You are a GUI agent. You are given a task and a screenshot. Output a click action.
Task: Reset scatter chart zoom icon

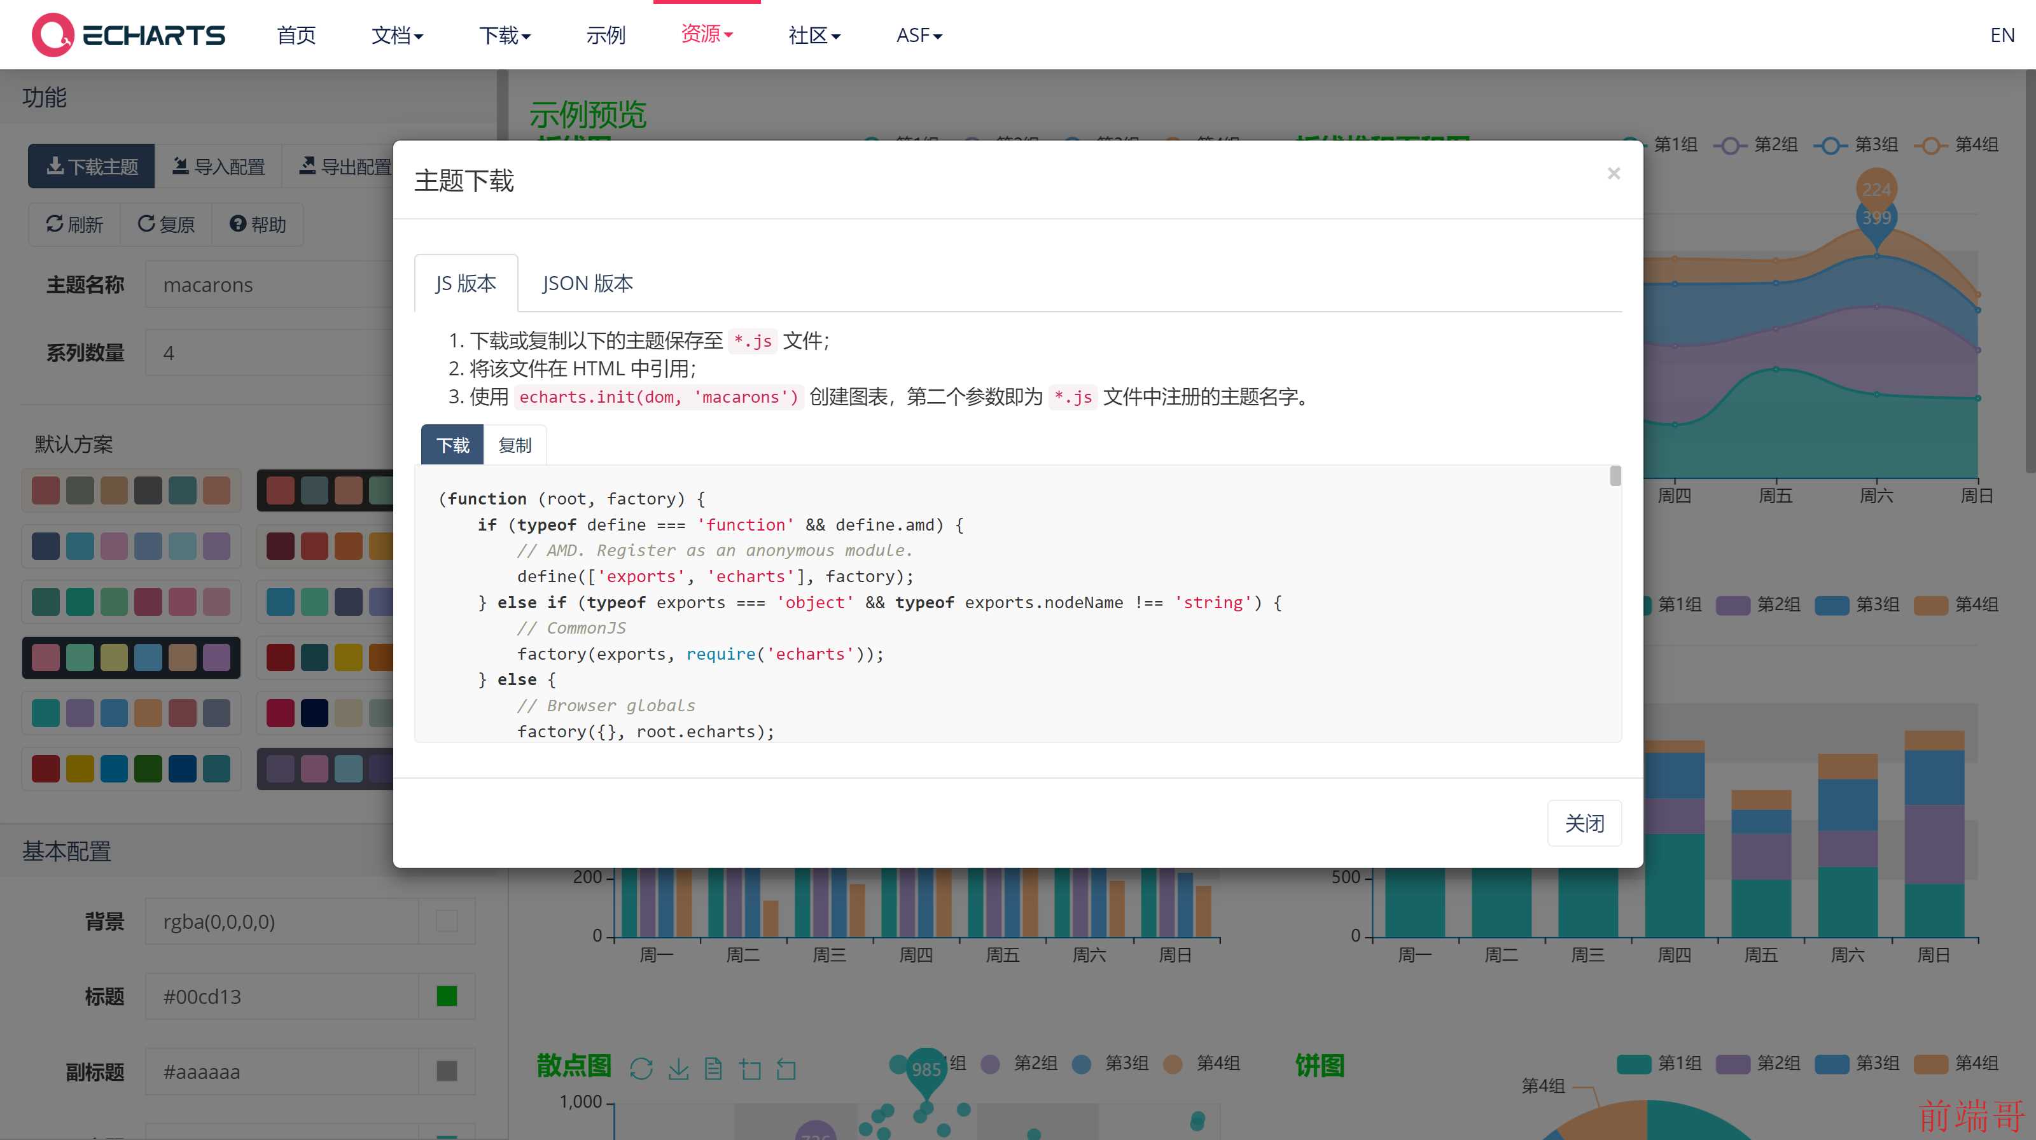click(x=786, y=1069)
